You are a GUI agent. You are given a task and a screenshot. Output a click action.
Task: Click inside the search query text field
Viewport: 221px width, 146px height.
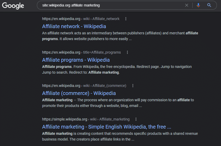point(110,5)
